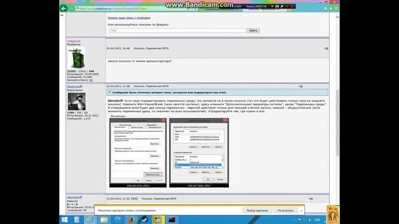Click the Bandicam pencil draw icon
The image size is (399, 224).
pos(282,6)
